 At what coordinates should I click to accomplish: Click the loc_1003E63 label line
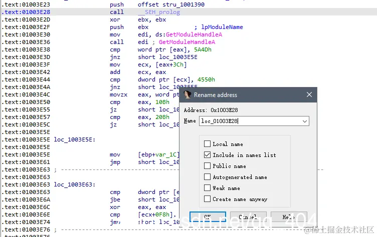pyautogui.click(x=75, y=184)
